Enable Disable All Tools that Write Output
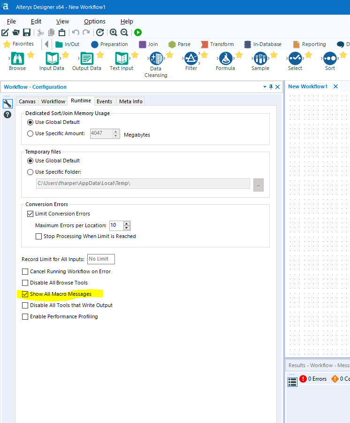 tap(25, 305)
